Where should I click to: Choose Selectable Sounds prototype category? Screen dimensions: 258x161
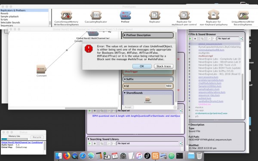pyautogui.click(x=10, y=22)
